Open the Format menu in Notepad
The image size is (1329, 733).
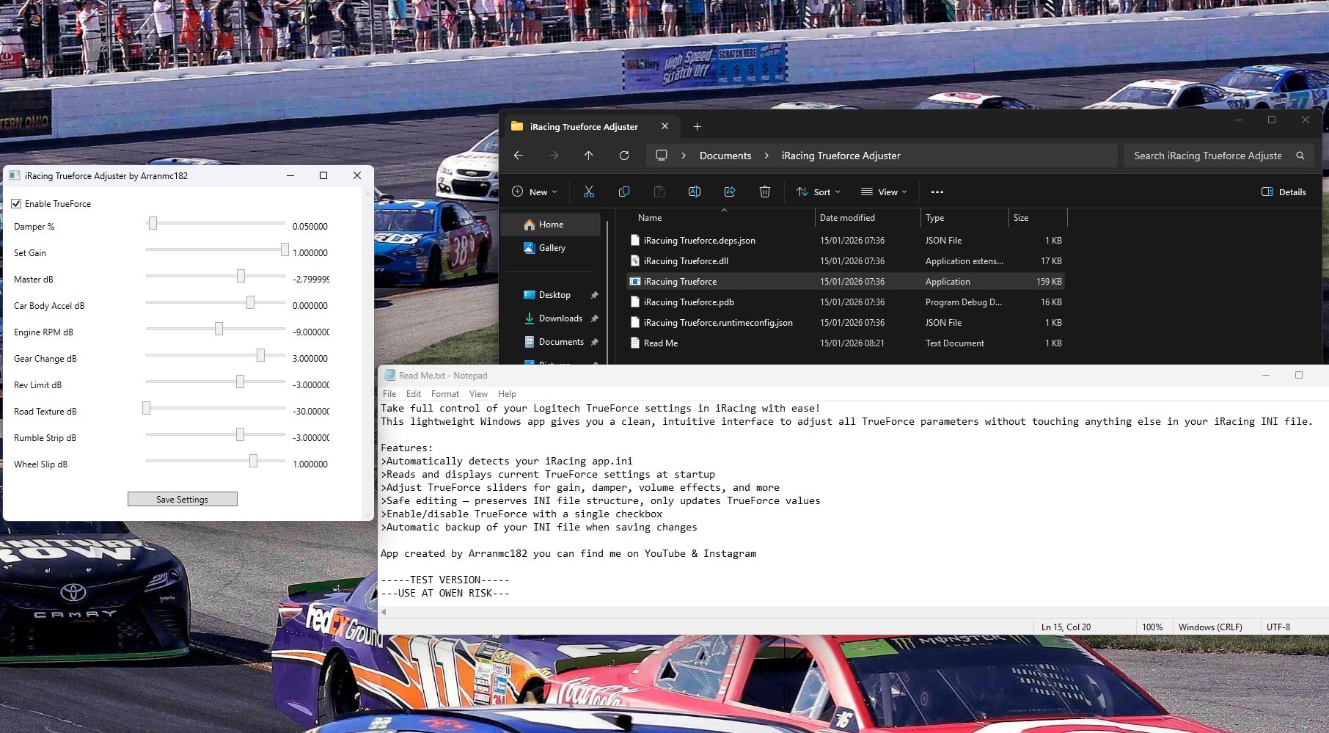[x=444, y=394]
